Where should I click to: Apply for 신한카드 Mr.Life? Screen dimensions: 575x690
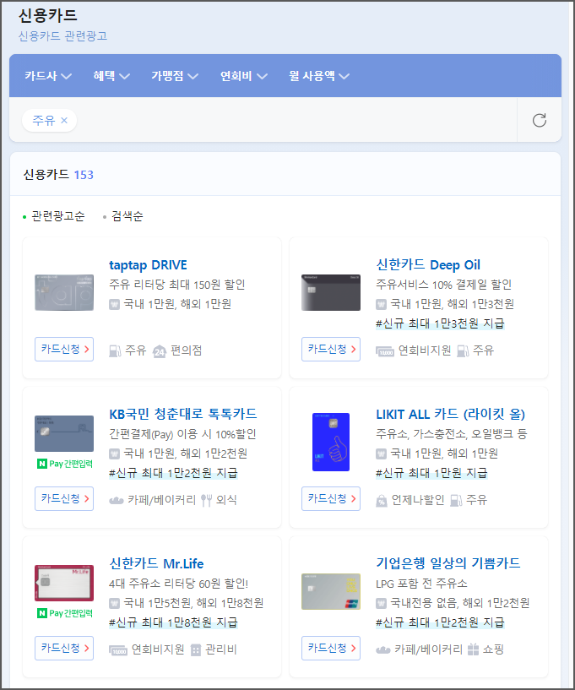(64, 648)
